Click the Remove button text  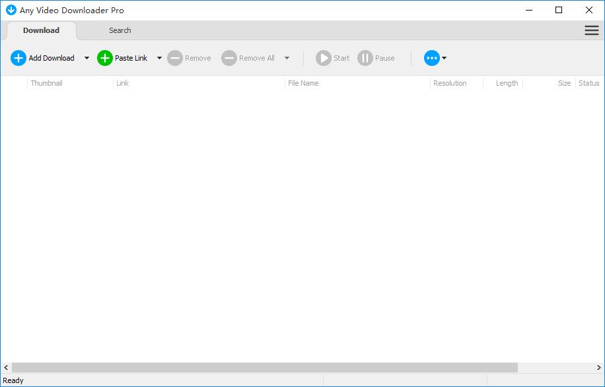click(x=198, y=58)
